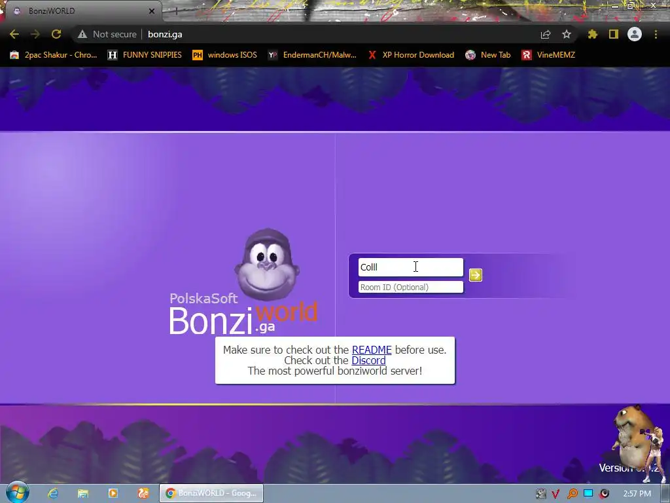Focus the Room ID (Optional) field
This screenshot has width=670, height=503.
point(411,287)
